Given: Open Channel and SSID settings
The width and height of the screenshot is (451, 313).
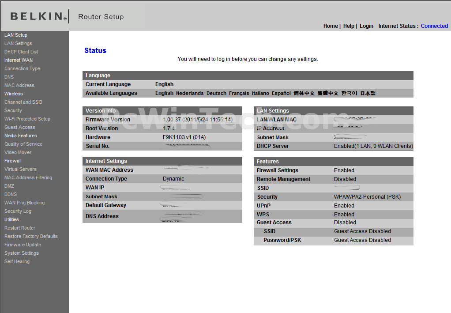Looking at the screenshot, I should tap(23, 102).
